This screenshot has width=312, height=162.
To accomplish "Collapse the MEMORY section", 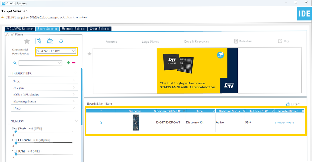I will (77, 121).
